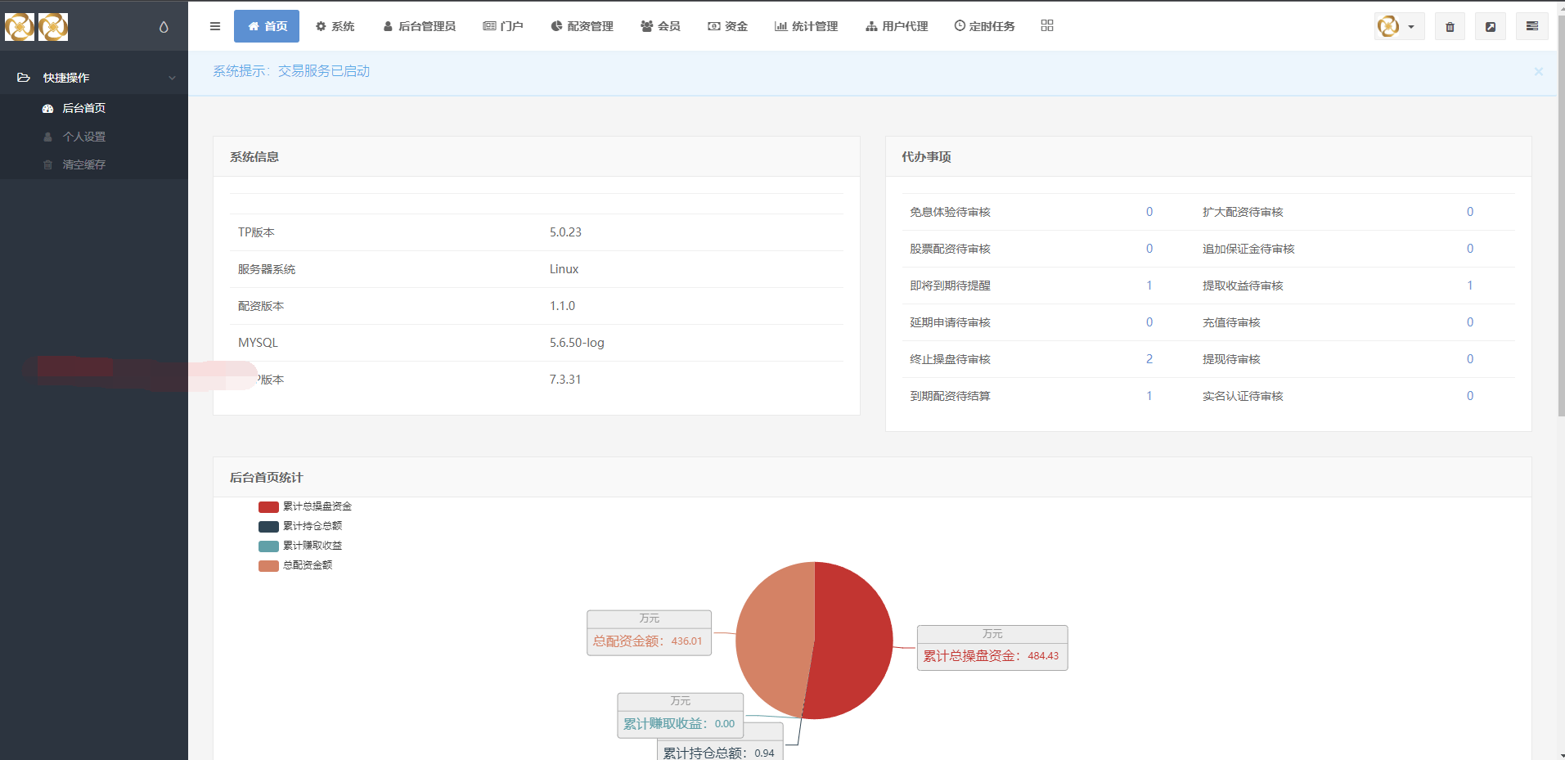The image size is (1565, 760).
Task: Switch to 统计管理 tab
Action: [806, 26]
